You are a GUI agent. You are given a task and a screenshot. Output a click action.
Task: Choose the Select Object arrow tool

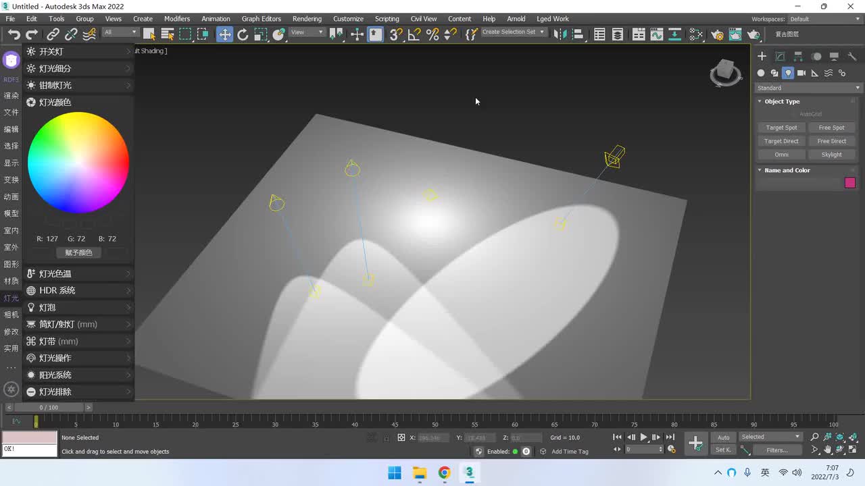click(x=149, y=34)
